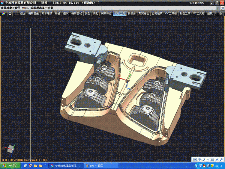
Task: Open the IME soft keyboard icon
Action: [213, 160]
